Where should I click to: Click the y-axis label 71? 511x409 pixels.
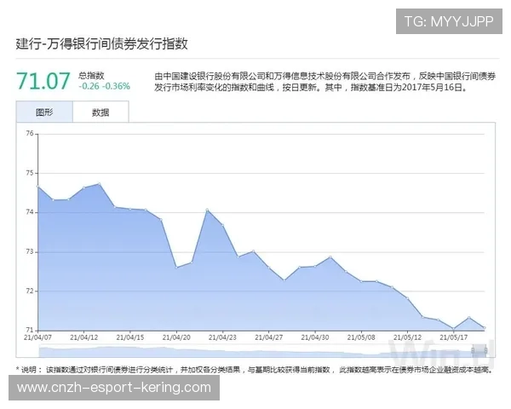click(x=30, y=330)
